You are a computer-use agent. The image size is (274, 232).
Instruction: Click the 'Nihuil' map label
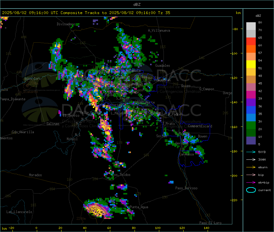[x=72, y=139]
